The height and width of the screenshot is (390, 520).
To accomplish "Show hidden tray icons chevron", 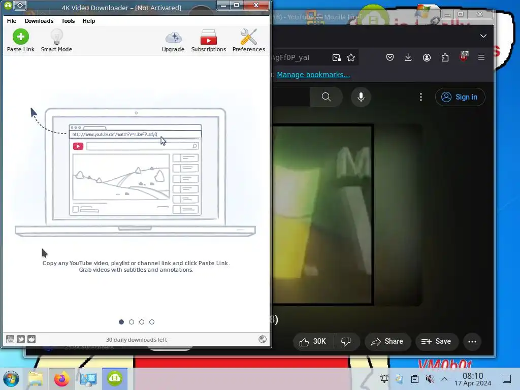I will click(444, 379).
